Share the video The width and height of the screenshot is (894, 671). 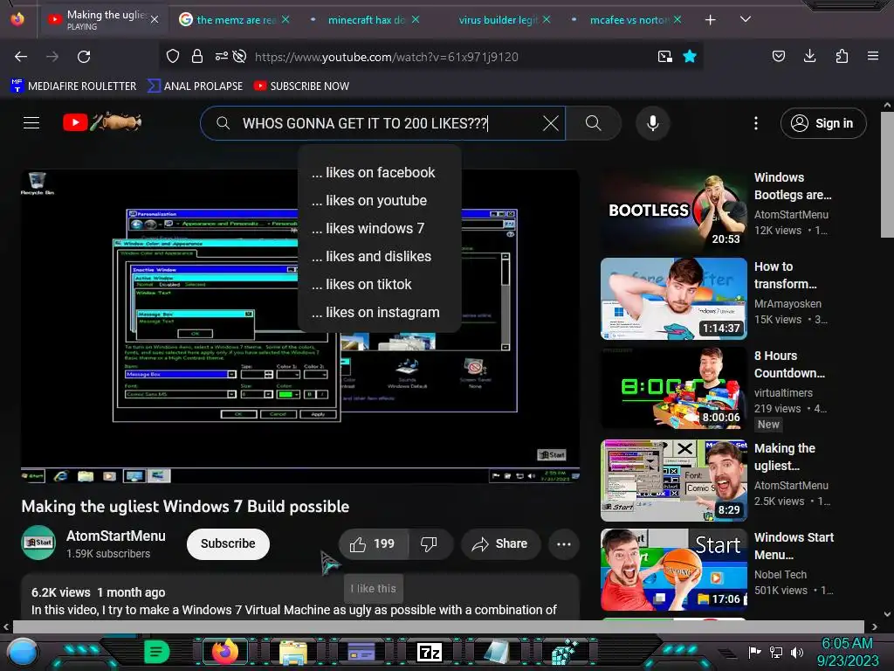coord(499,543)
